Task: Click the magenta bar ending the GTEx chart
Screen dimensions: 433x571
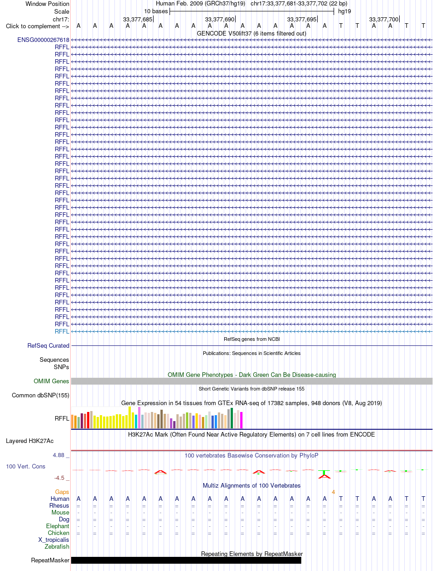Action: [x=242, y=420]
